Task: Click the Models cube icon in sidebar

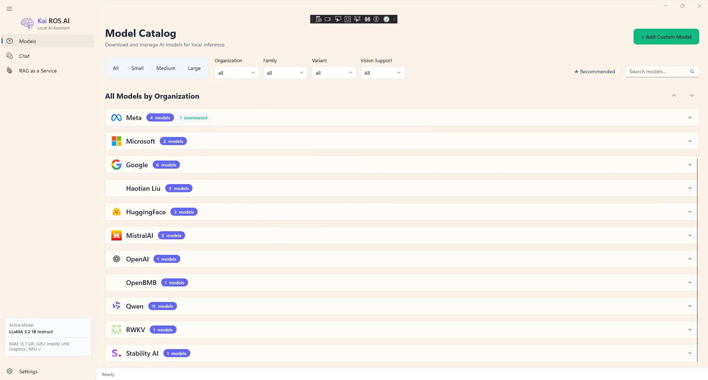Action: tap(10, 41)
